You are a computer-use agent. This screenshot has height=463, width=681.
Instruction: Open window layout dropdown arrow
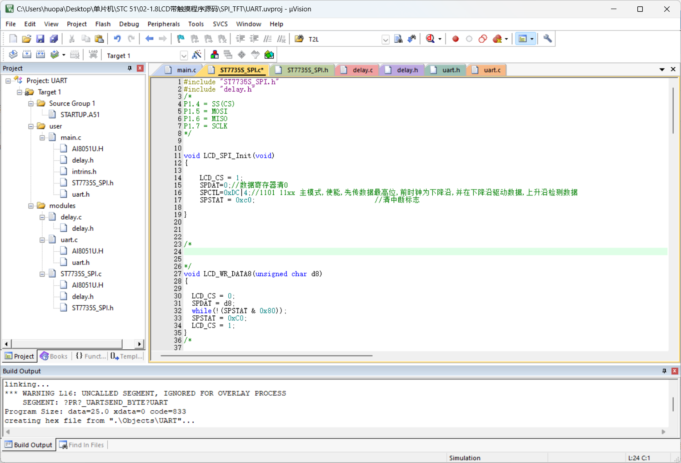pyautogui.click(x=532, y=39)
